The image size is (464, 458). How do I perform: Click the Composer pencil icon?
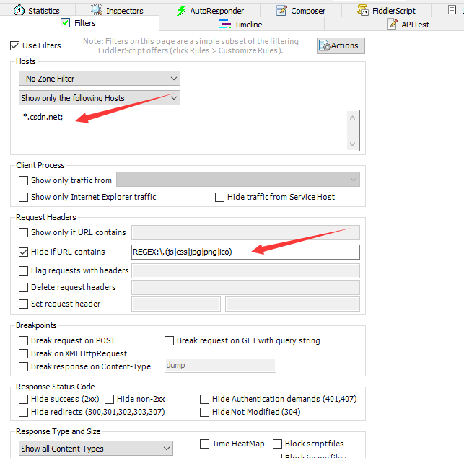tap(281, 11)
